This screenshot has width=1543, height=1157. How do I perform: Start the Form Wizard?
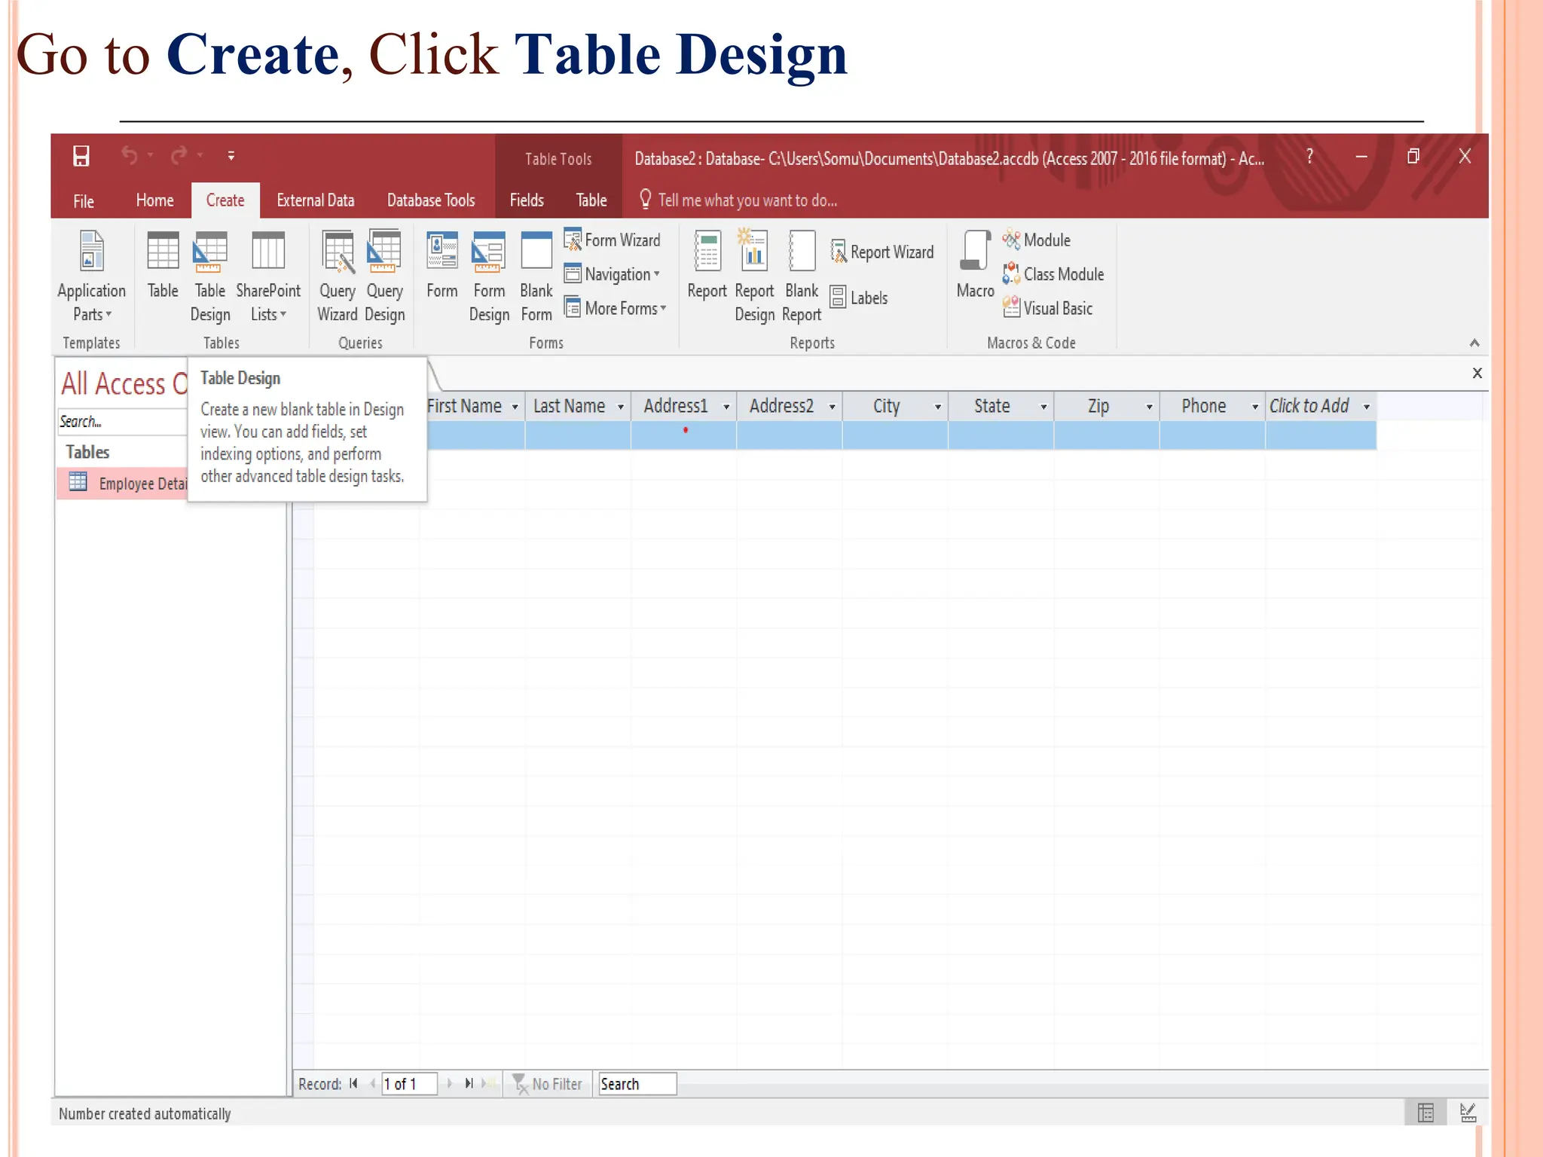(613, 240)
